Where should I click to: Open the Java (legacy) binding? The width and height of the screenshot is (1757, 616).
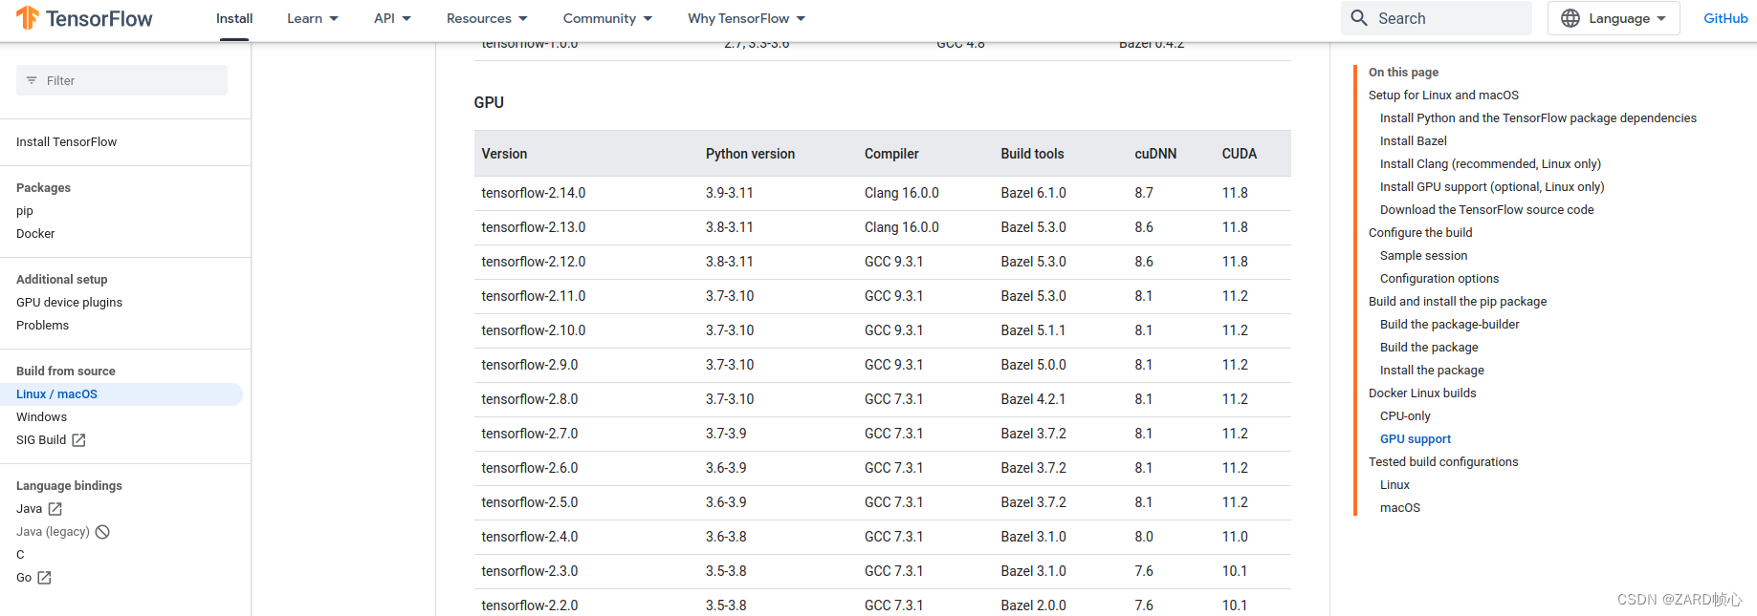pyautogui.click(x=53, y=532)
